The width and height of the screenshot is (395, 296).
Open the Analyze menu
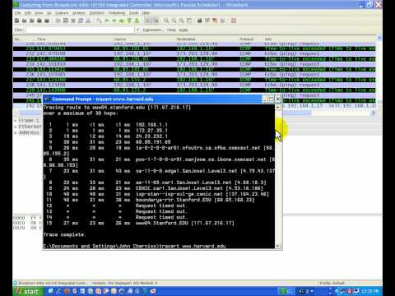(79, 13)
